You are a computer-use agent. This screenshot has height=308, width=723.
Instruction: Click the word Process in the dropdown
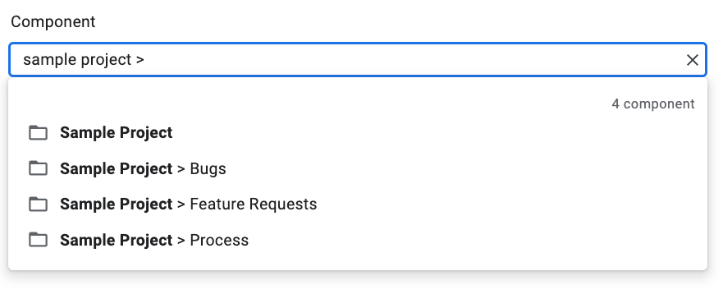(219, 240)
